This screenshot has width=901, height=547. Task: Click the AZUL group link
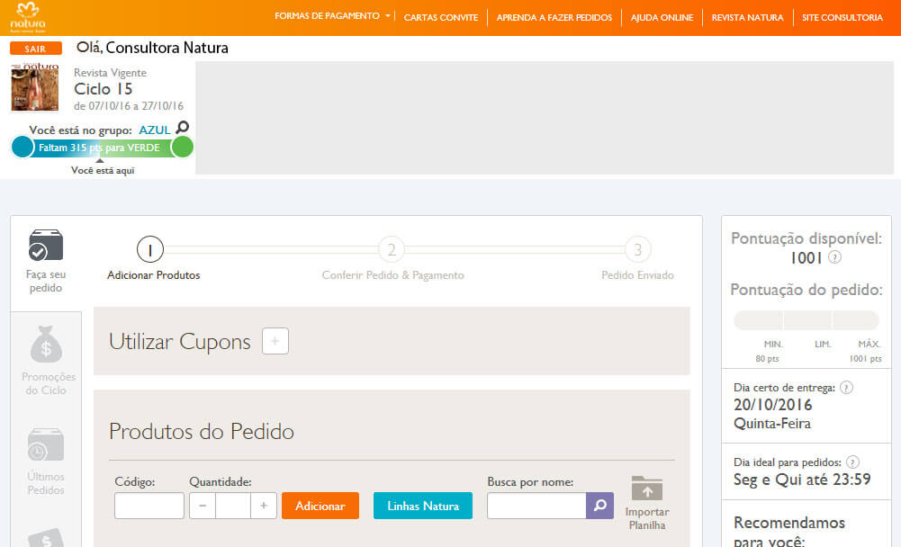click(x=155, y=130)
